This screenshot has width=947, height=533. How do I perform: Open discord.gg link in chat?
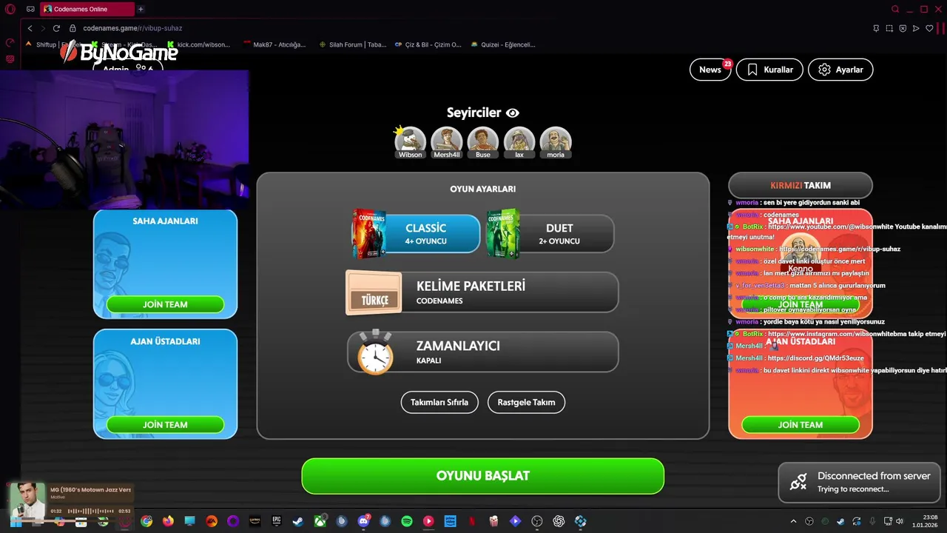click(816, 358)
